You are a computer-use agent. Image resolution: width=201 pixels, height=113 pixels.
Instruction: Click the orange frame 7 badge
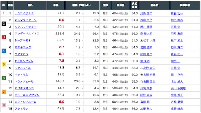point(4,92)
